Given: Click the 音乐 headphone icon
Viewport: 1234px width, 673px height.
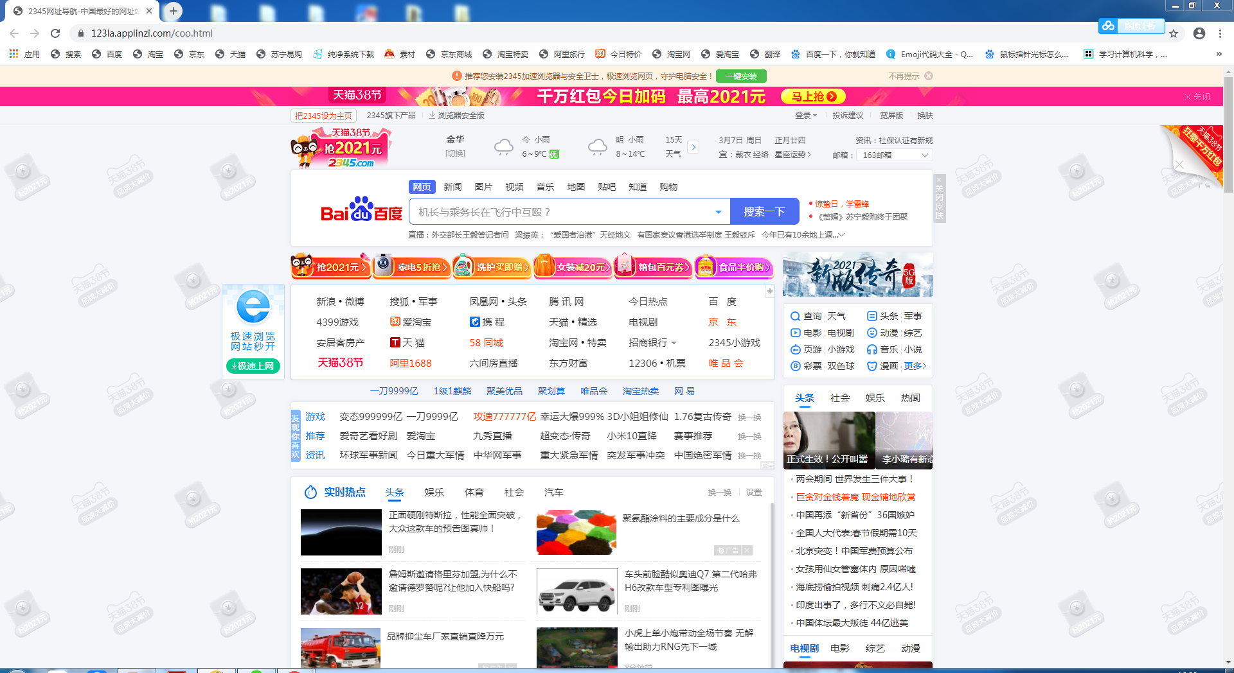Looking at the screenshot, I should pos(872,349).
